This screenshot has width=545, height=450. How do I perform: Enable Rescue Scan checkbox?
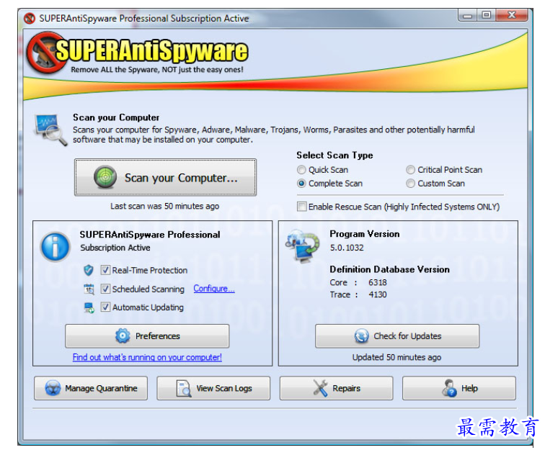(x=301, y=207)
